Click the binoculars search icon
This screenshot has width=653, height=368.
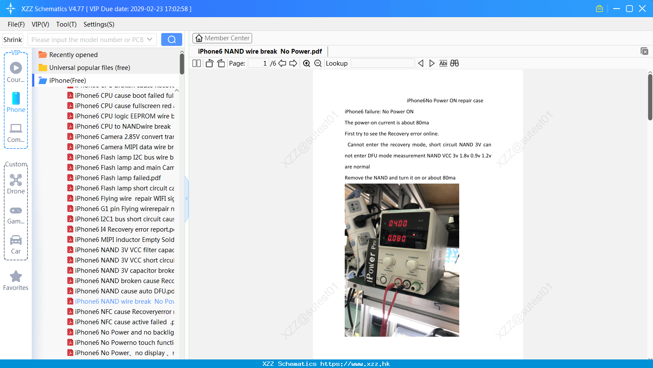[454, 63]
